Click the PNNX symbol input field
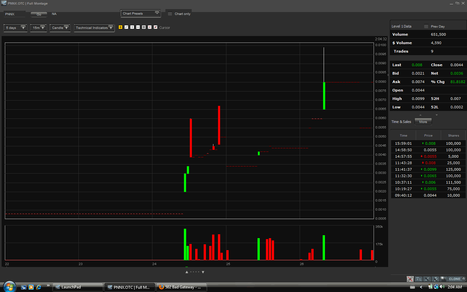Image resolution: width=467 pixels, height=292 pixels. point(15,14)
